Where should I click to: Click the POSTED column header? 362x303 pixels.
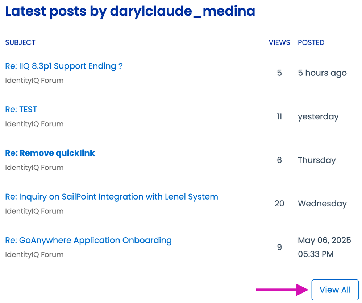[311, 42]
